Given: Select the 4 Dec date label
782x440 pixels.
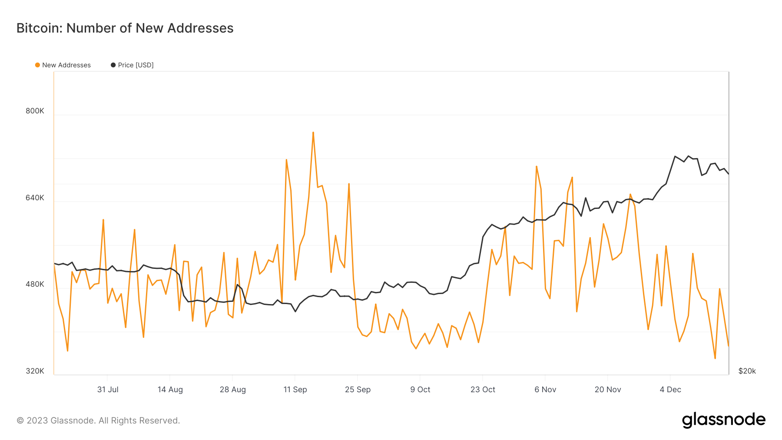Looking at the screenshot, I should (x=670, y=390).
